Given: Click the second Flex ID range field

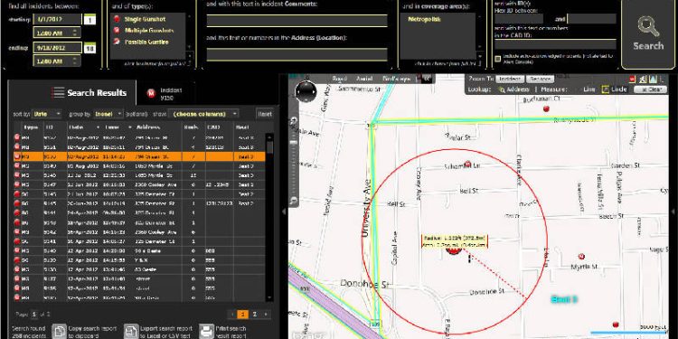Looking at the screenshot, I should click(591, 19).
